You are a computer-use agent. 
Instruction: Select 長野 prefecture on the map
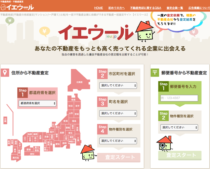pos(62,133)
